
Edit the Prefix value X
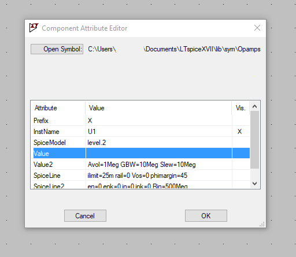coord(159,121)
